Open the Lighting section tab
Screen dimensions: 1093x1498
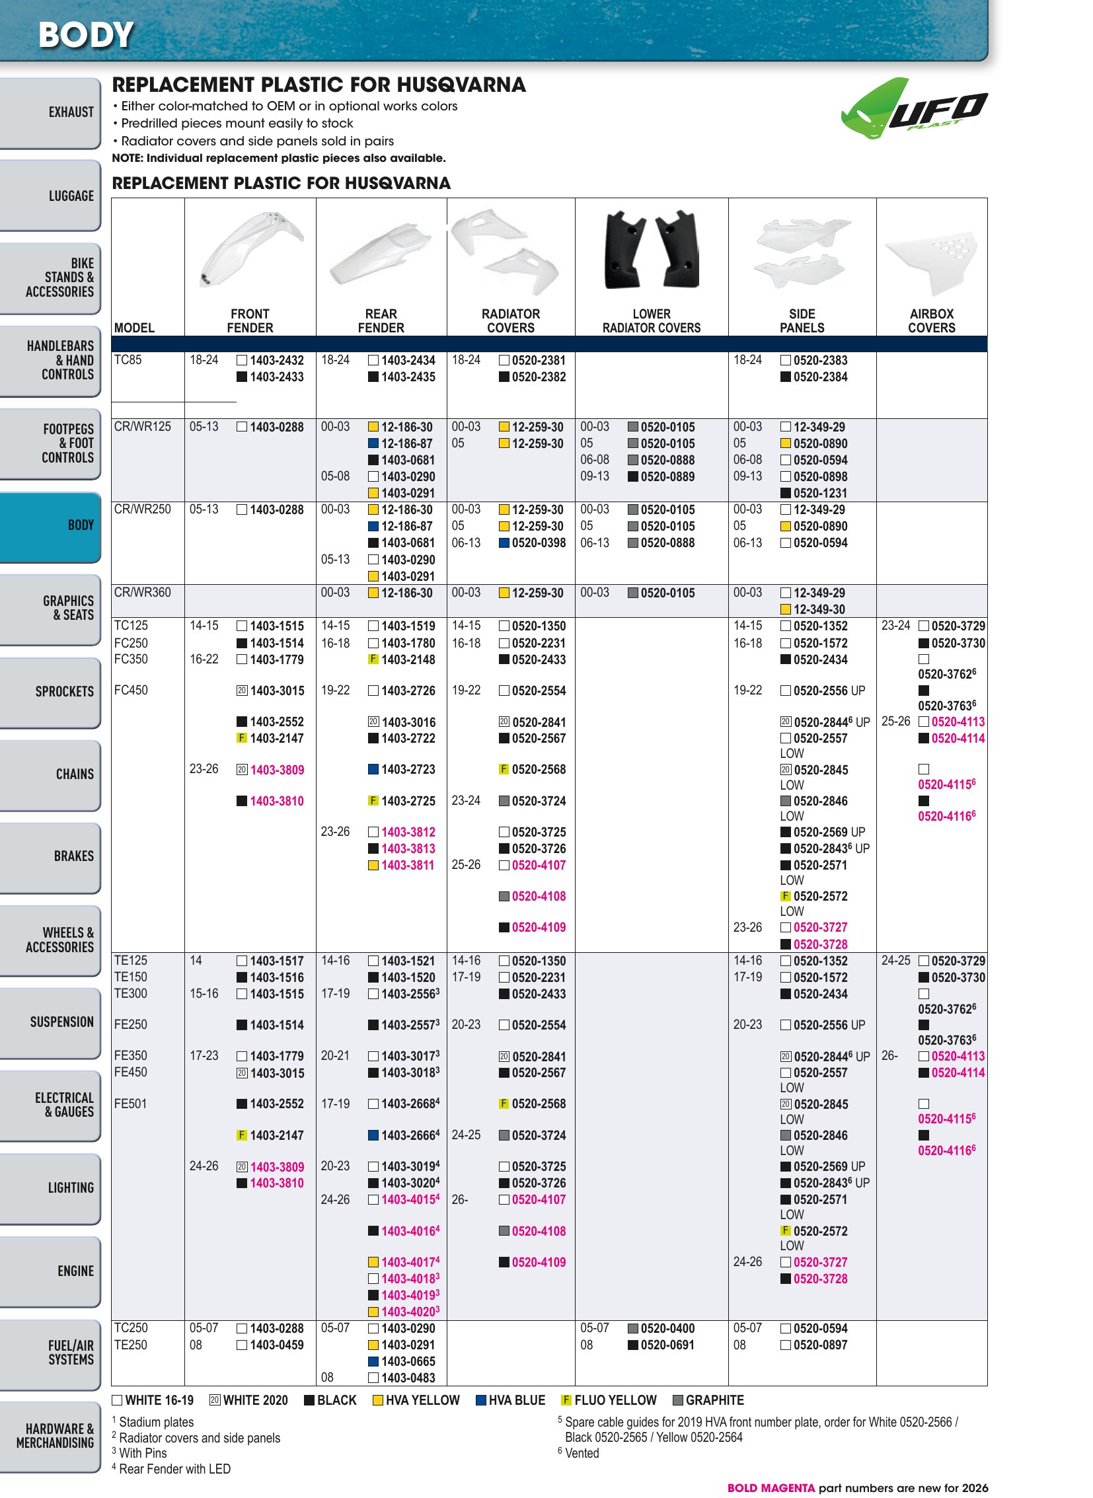pyautogui.click(x=50, y=1188)
